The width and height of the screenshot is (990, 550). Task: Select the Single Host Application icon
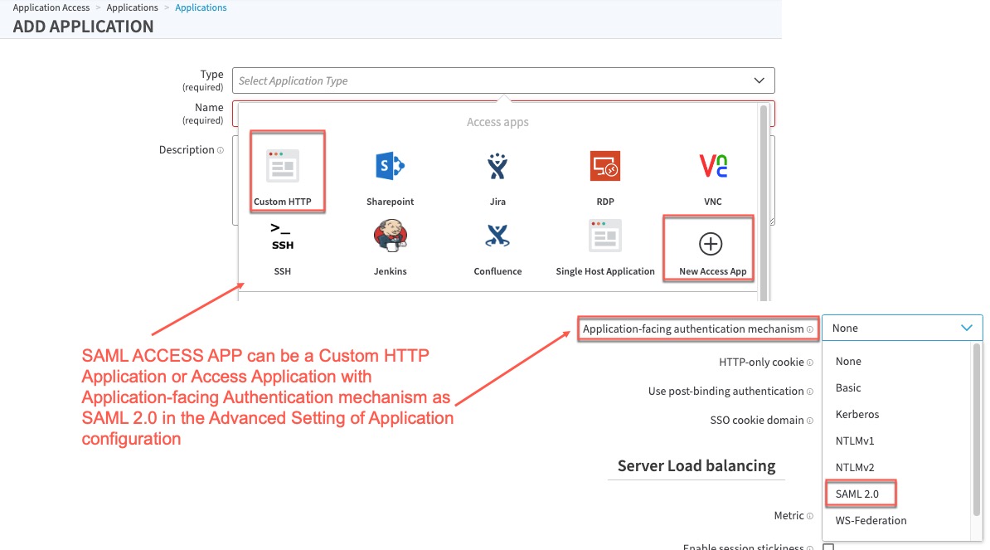coord(604,237)
